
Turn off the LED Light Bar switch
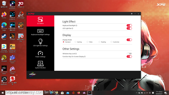coord(129,28)
